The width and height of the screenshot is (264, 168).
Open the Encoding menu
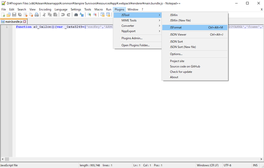pos(45,9)
